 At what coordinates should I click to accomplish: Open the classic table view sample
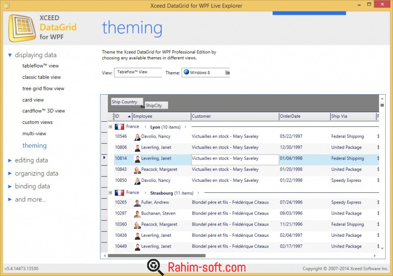pos(41,77)
